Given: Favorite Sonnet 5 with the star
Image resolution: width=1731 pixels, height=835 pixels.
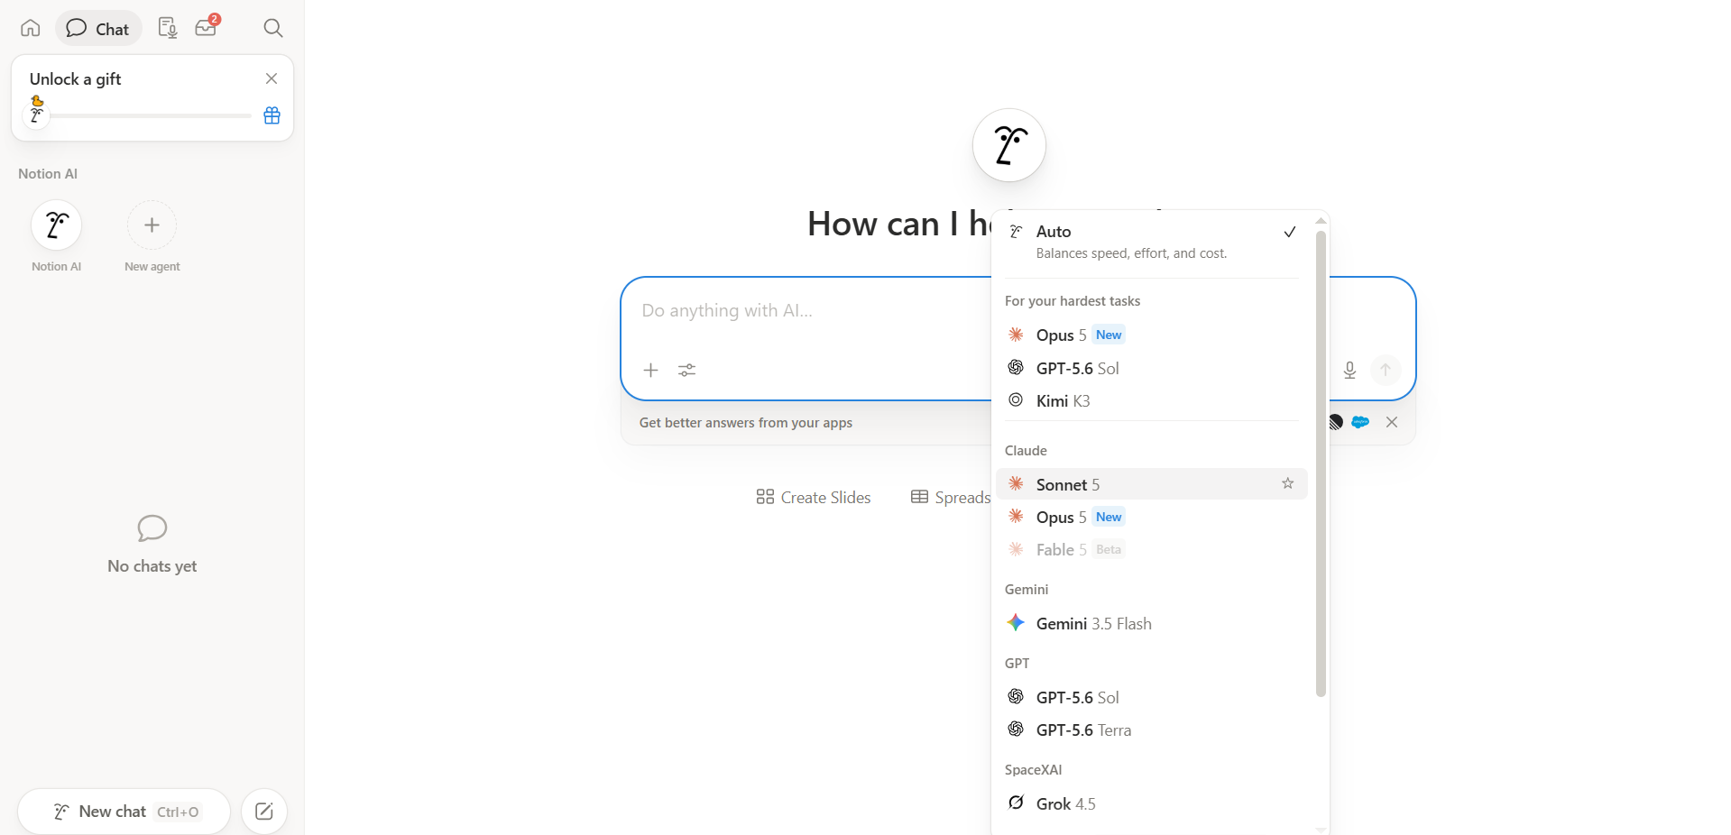Looking at the screenshot, I should [1287, 484].
